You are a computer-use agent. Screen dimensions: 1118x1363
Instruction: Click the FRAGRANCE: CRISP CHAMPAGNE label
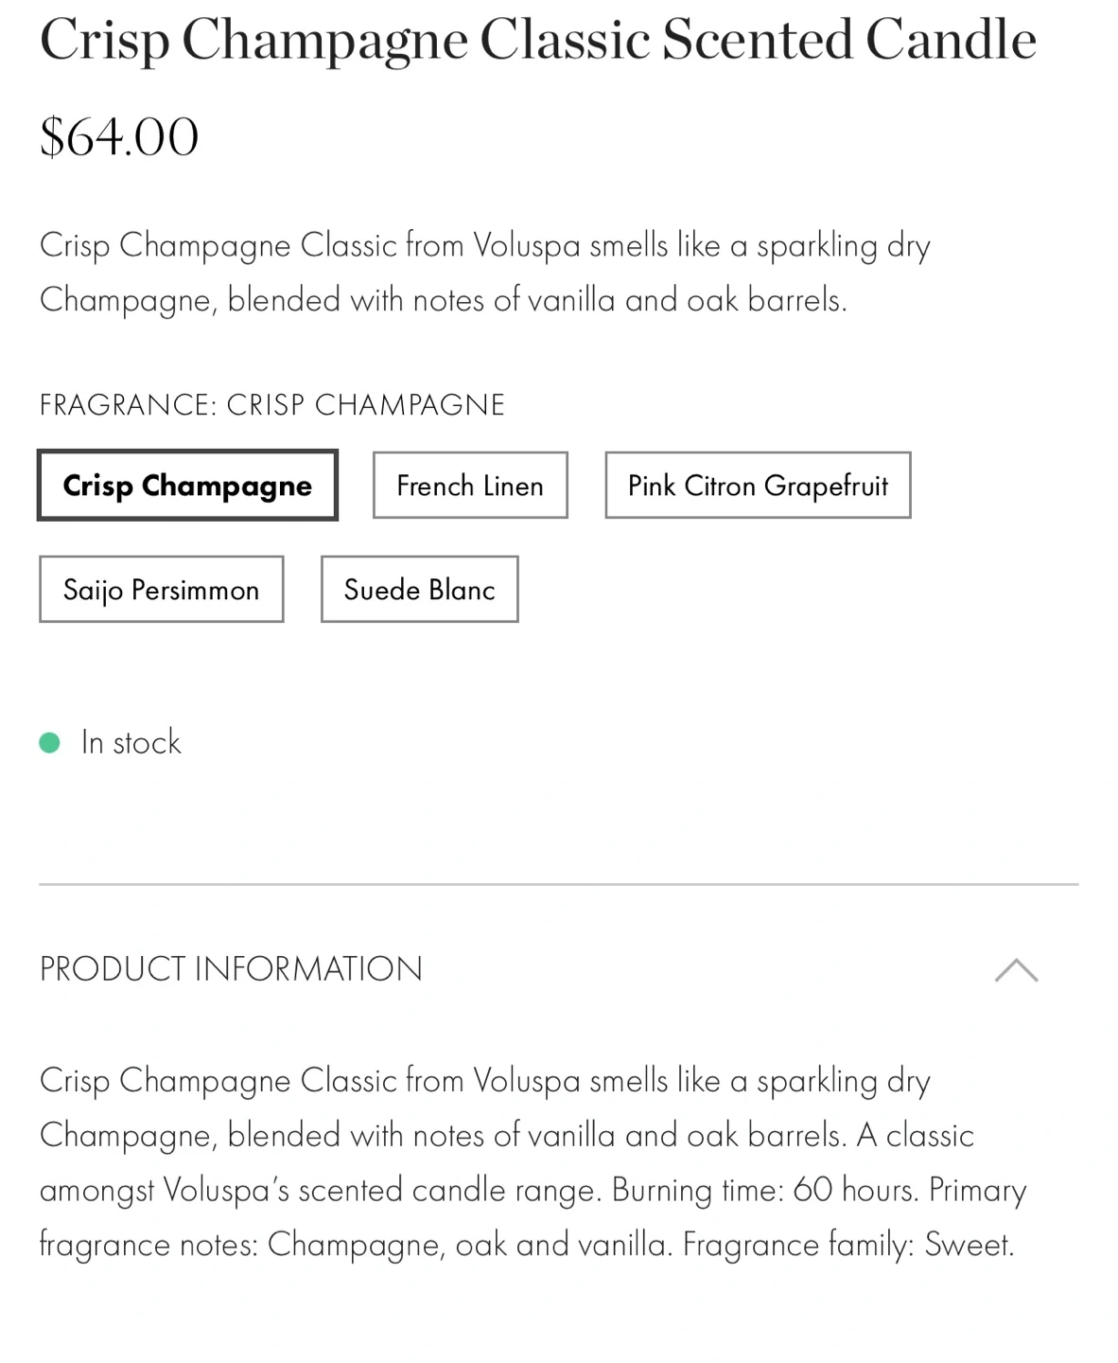pyautogui.click(x=271, y=405)
